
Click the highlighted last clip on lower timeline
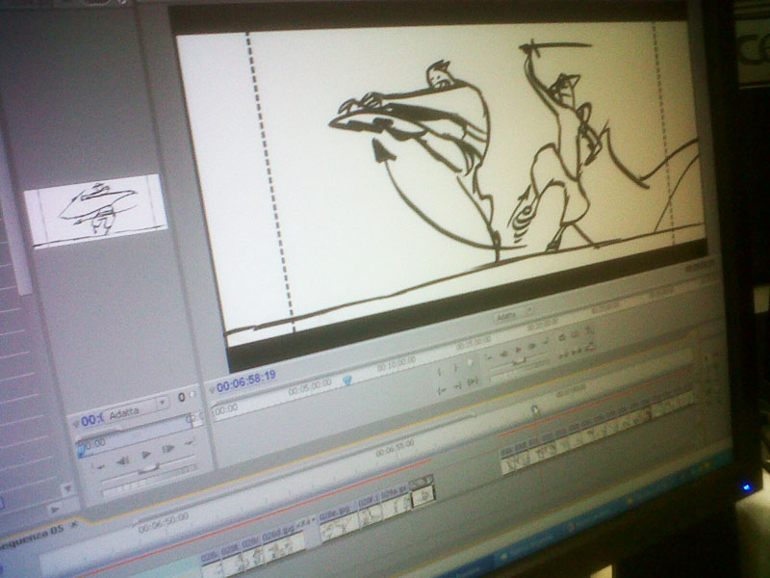click(422, 491)
